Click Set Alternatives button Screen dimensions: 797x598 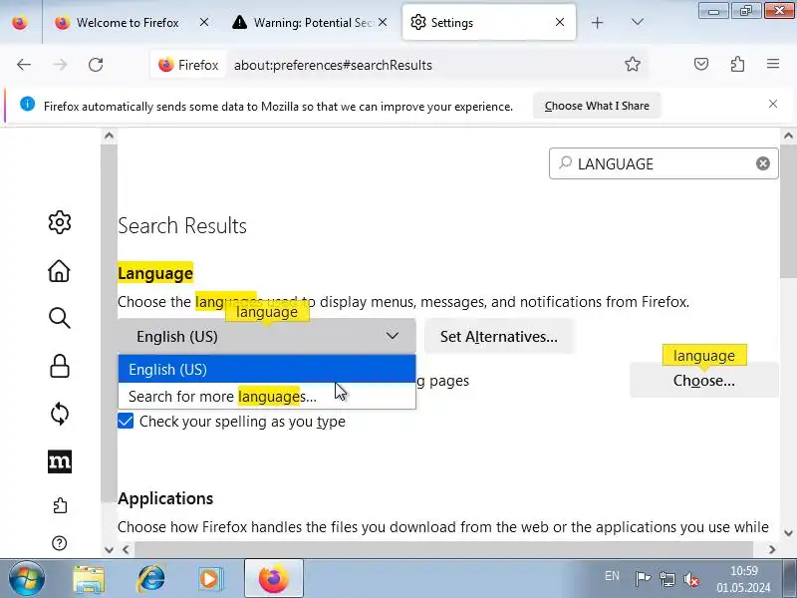[499, 336]
